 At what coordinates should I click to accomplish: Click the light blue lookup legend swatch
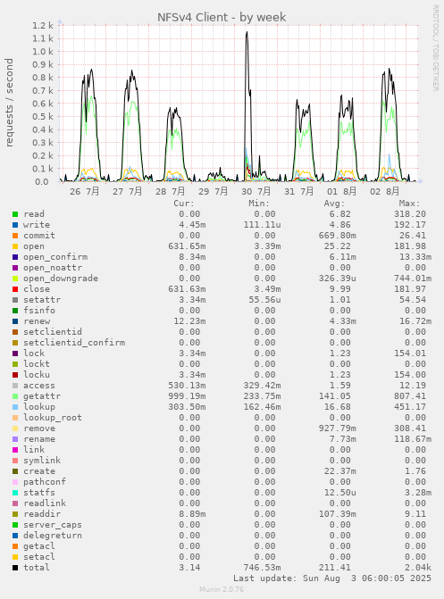(15, 407)
